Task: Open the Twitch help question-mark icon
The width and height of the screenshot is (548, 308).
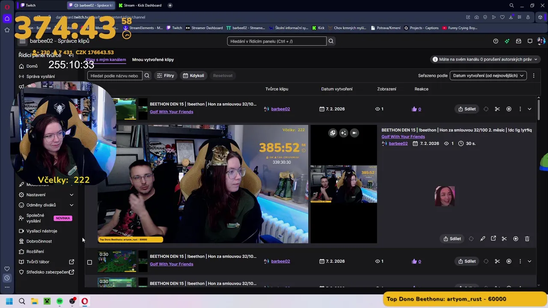Action: pos(496,41)
